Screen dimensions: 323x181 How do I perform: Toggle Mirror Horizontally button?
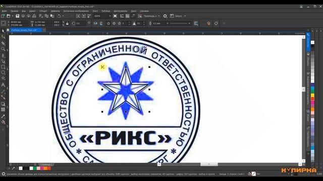[x=95, y=24]
